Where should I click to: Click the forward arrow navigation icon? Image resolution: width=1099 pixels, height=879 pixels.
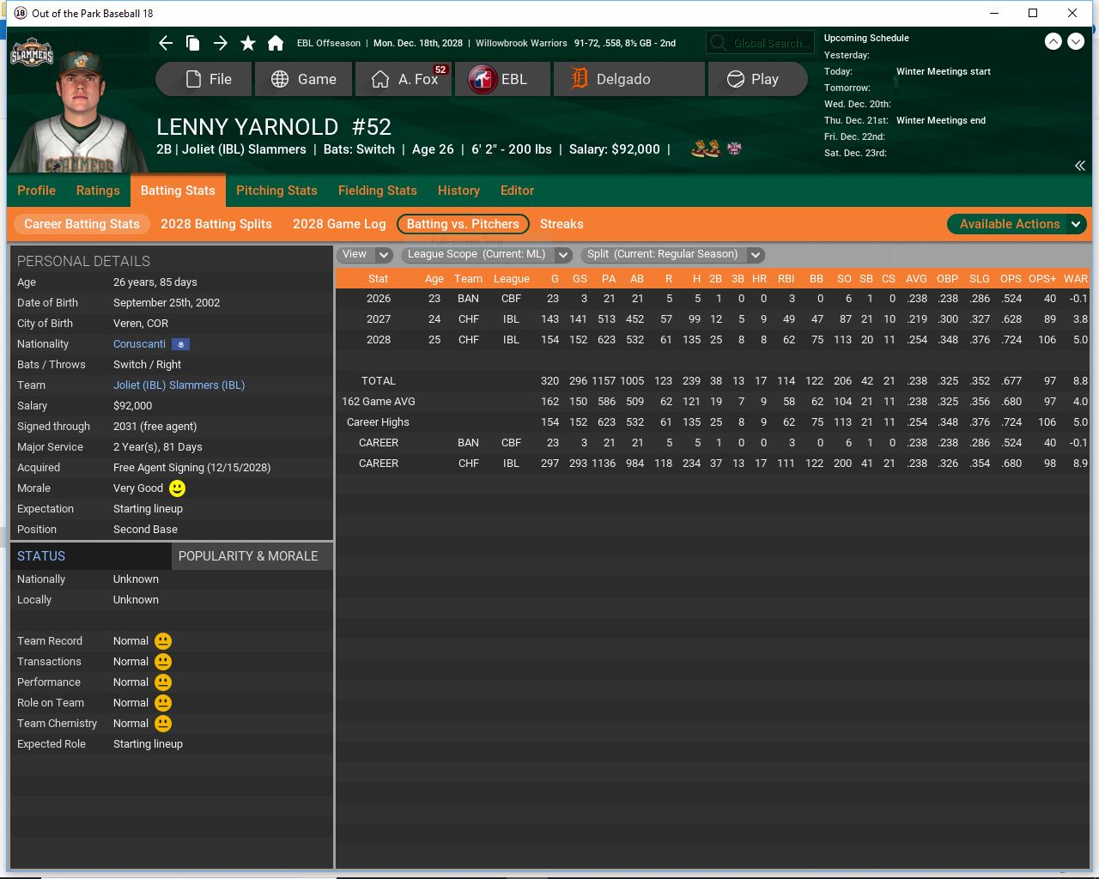click(x=221, y=43)
